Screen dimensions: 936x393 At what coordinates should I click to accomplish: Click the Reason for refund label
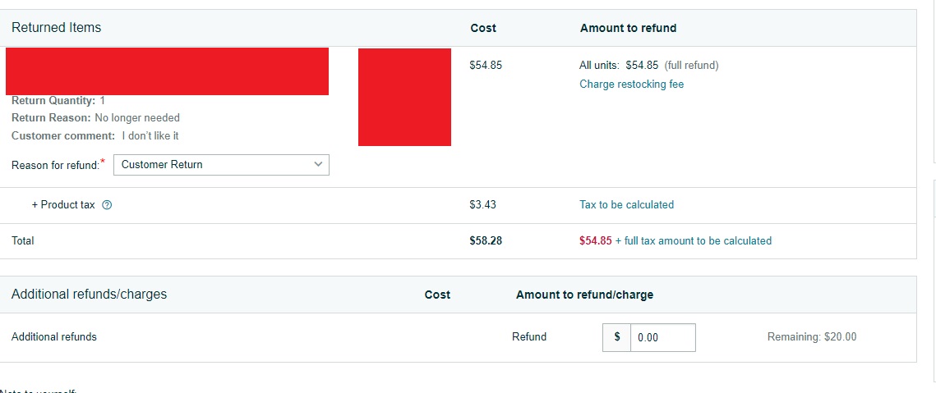pyautogui.click(x=56, y=165)
